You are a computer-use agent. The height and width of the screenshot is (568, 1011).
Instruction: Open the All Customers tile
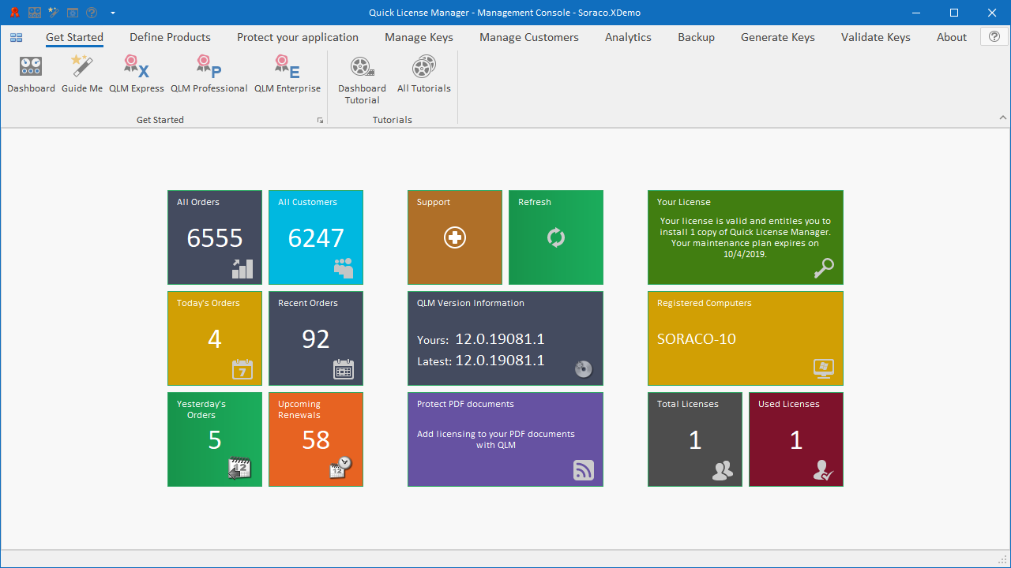[x=316, y=237]
